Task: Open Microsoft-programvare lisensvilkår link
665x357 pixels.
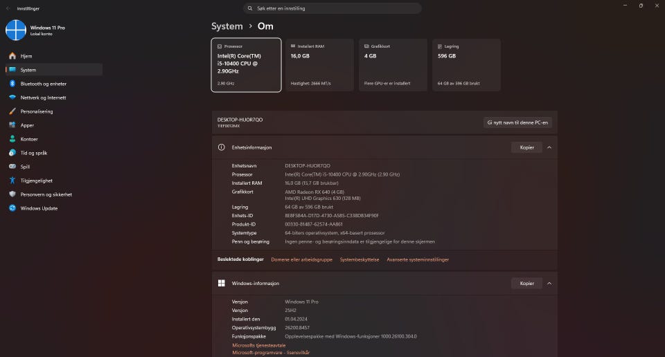Action: pos(271,352)
